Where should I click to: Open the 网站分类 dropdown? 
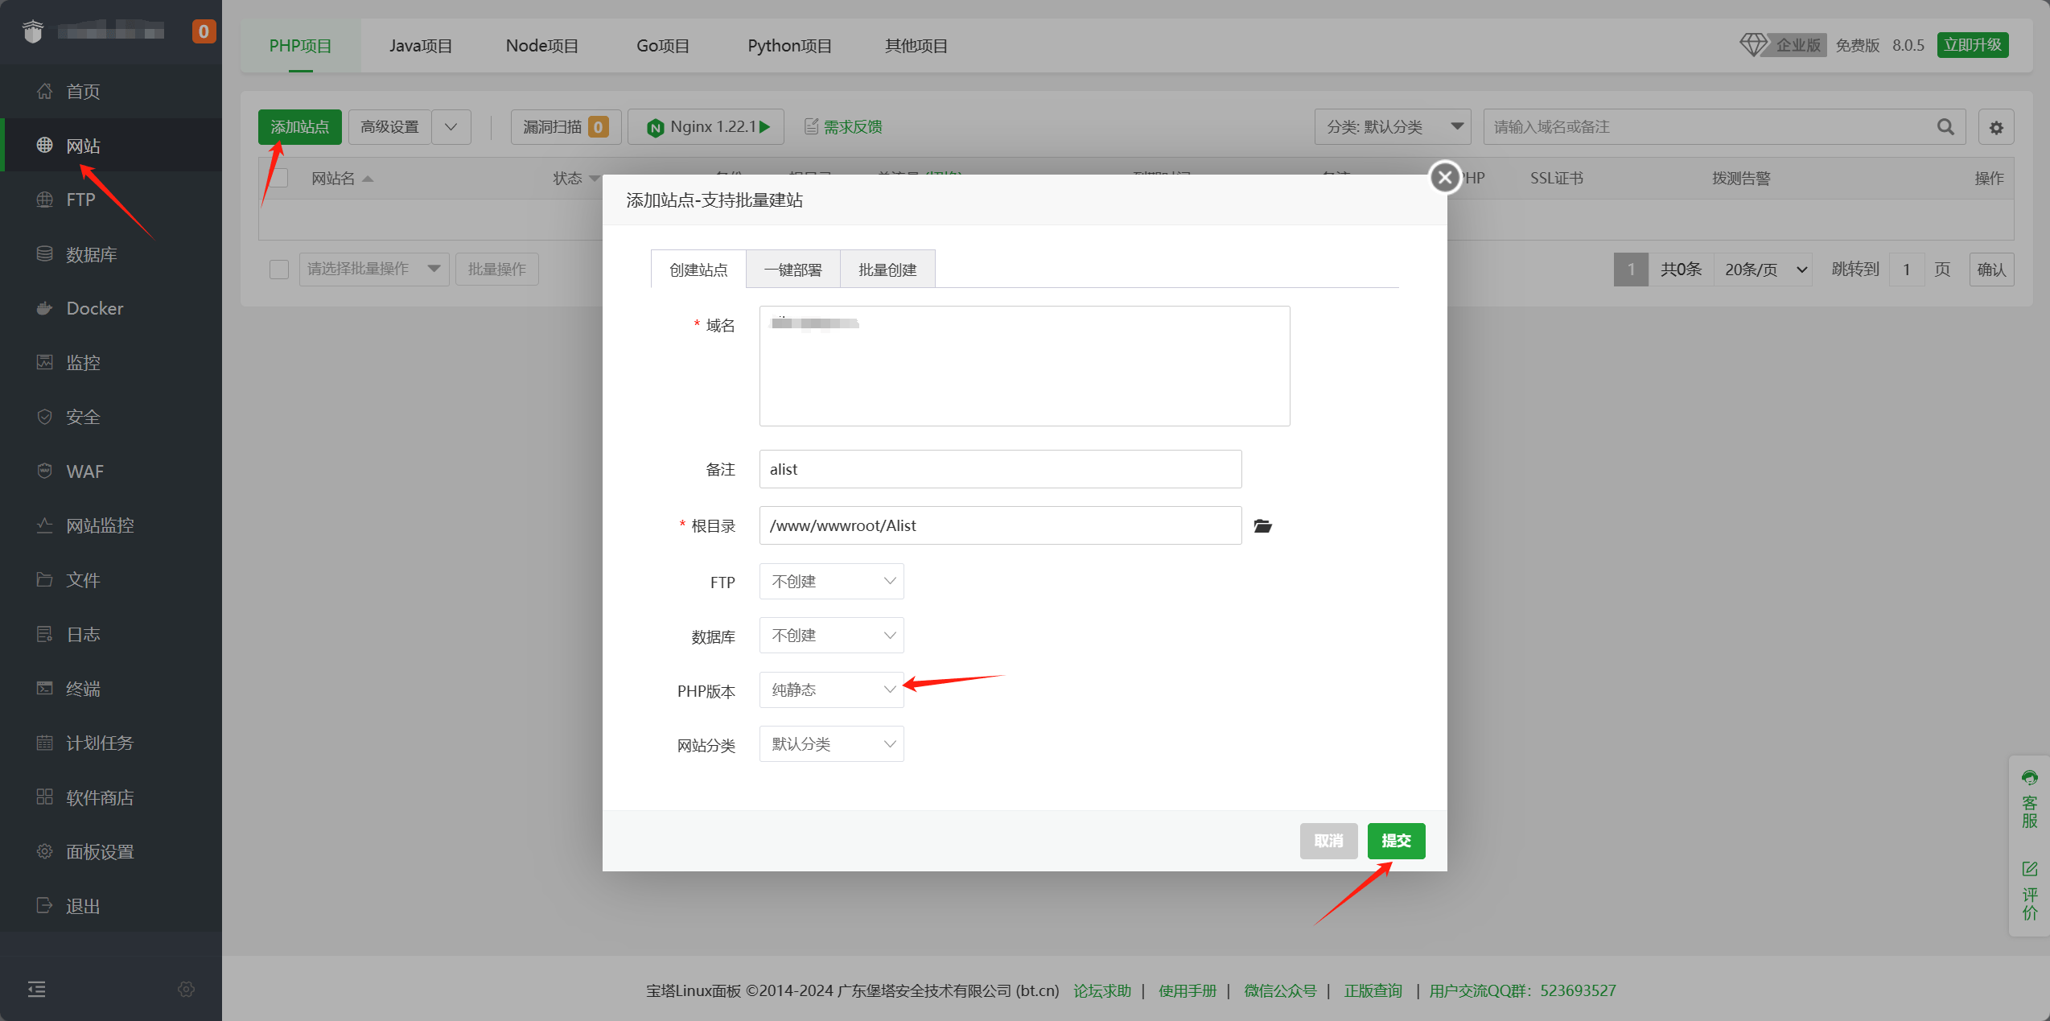pos(831,744)
